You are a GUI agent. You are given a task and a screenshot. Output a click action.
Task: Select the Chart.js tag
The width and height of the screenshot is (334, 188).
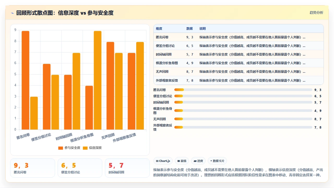(x=163, y=161)
